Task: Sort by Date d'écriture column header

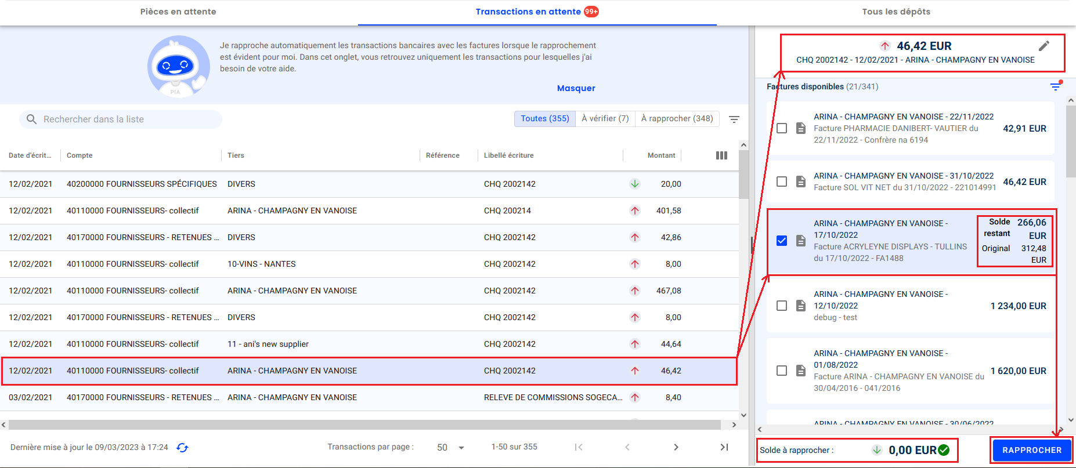Action: [30, 155]
